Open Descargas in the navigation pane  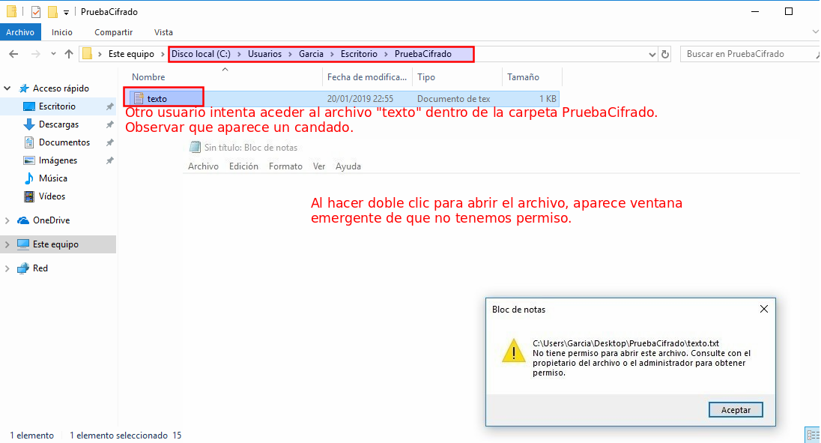click(58, 124)
